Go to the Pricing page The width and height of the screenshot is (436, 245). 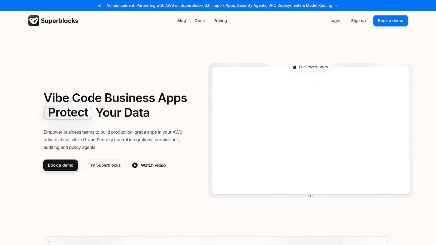[x=220, y=21]
